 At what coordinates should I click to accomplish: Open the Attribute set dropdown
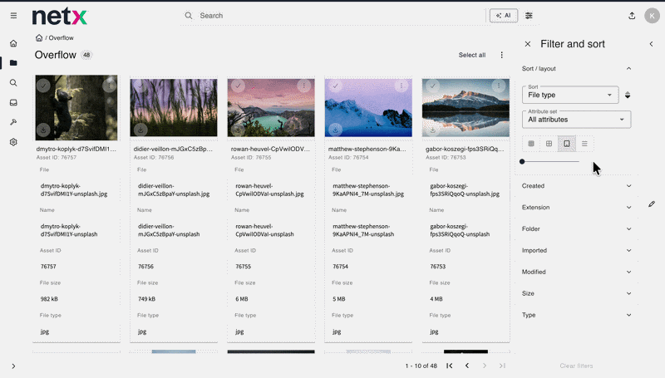[576, 120]
